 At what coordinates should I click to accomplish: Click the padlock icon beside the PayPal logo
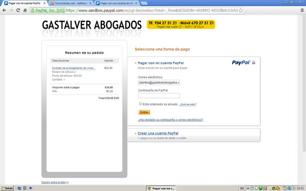click(x=254, y=62)
